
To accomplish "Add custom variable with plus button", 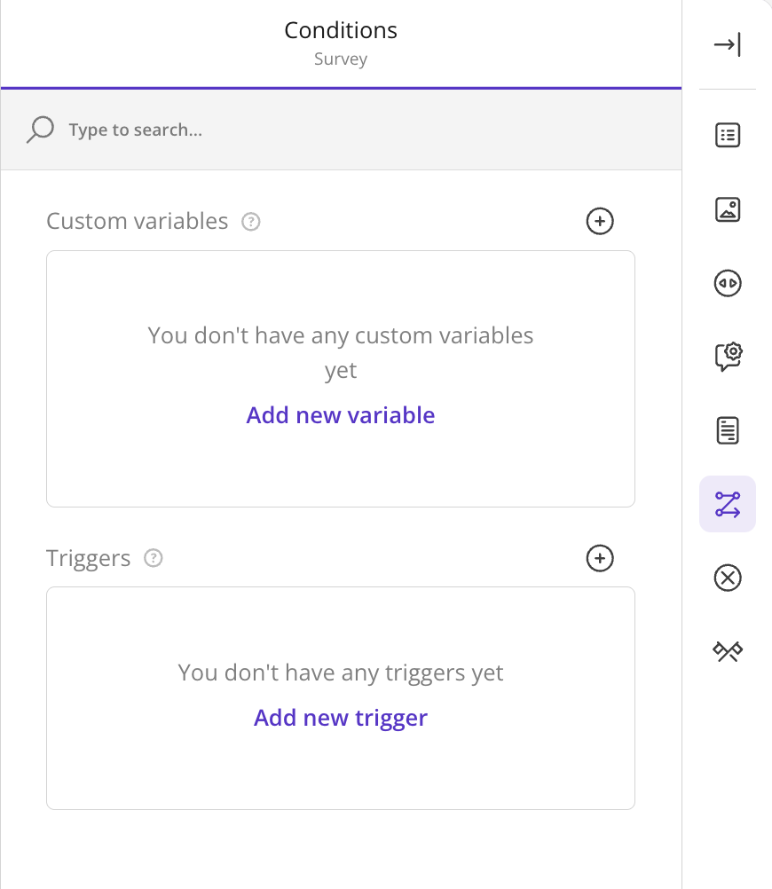I will click(600, 221).
